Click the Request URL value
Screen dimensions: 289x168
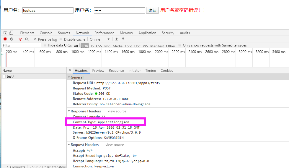point(128,83)
